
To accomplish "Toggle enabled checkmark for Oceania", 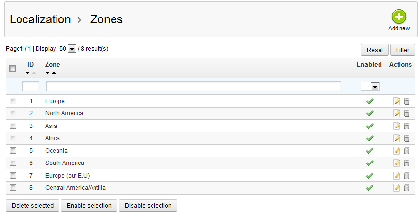I will 370,151.
